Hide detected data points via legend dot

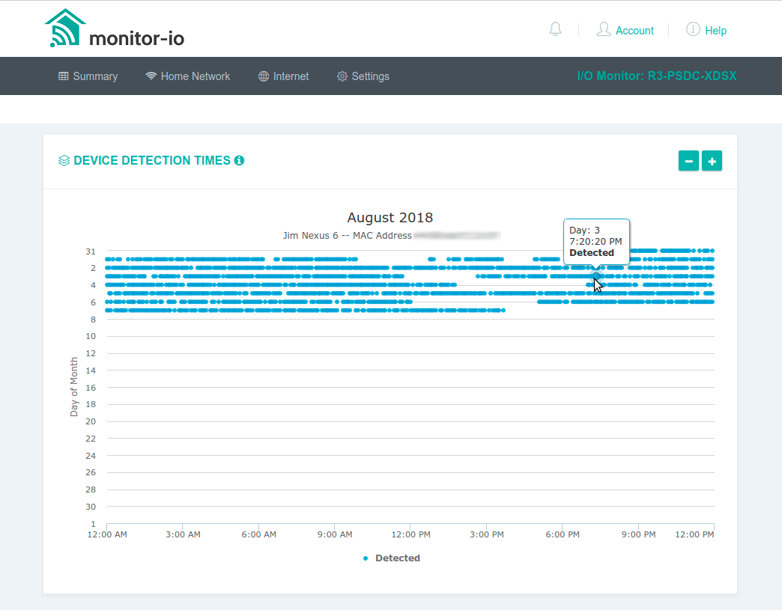coord(365,558)
